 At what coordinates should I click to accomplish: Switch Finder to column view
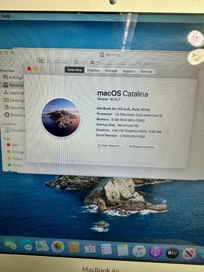pyautogui.click(x=57, y=61)
